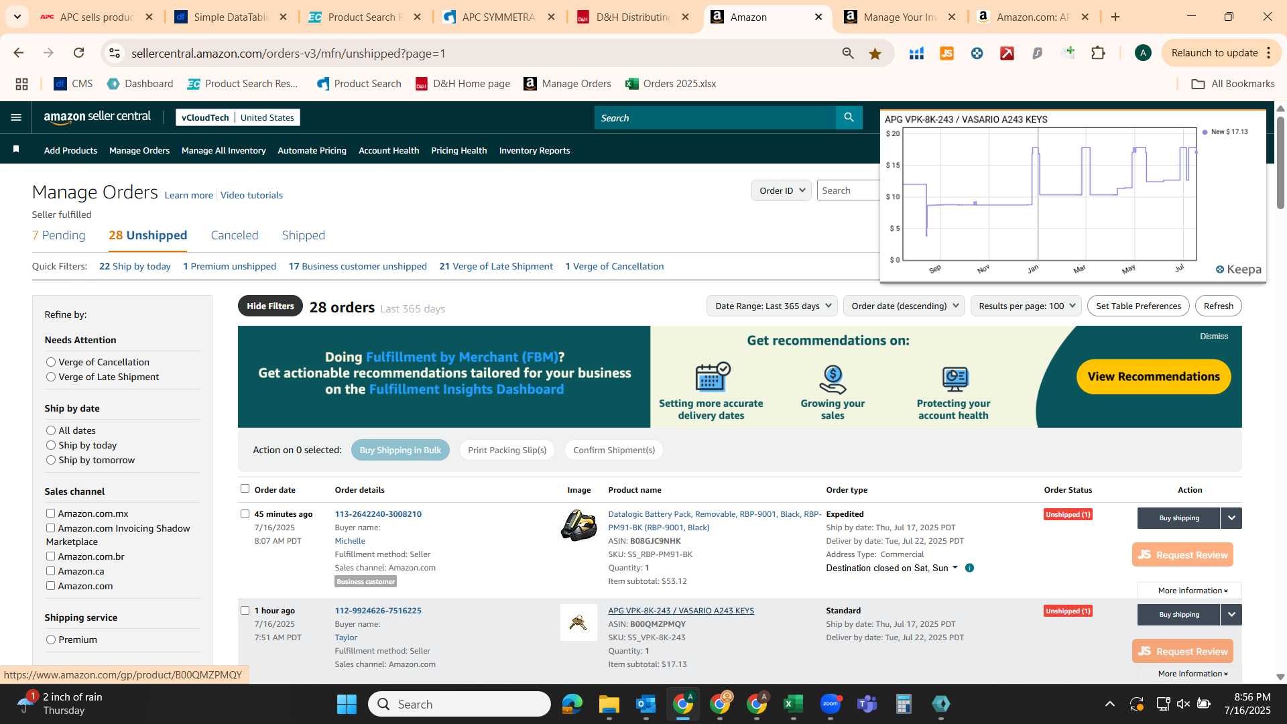Screen dimensions: 1287x724
Task: Click the Datalogic battery pack product thumbnail
Action: pos(578,526)
